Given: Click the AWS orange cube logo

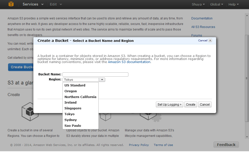Looking at the screenshot, I should point(11,4).
